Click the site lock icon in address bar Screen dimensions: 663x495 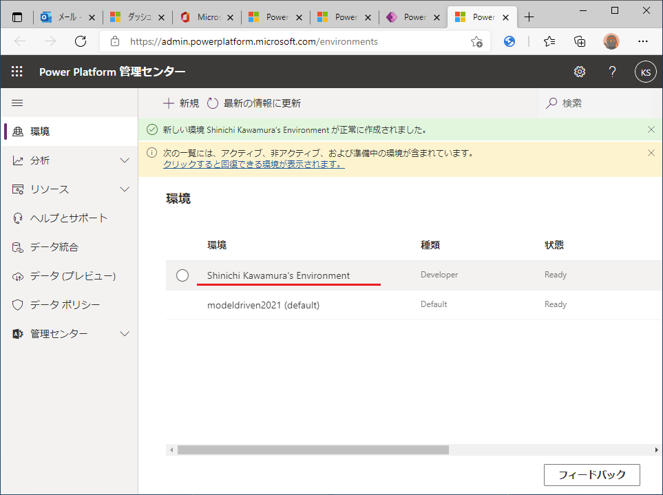pyautogui.click(x=114, y=41)
